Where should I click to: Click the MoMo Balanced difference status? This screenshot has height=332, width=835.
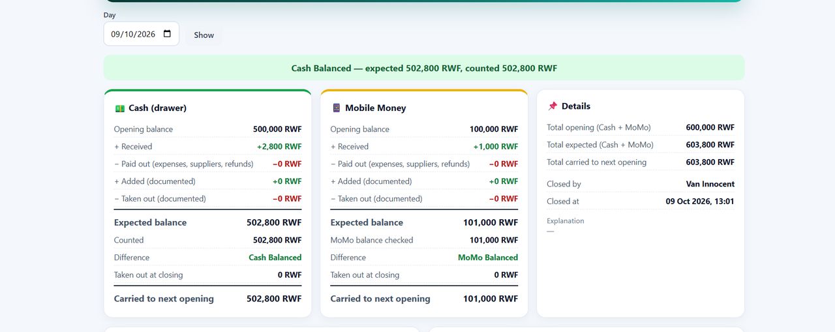488,258
